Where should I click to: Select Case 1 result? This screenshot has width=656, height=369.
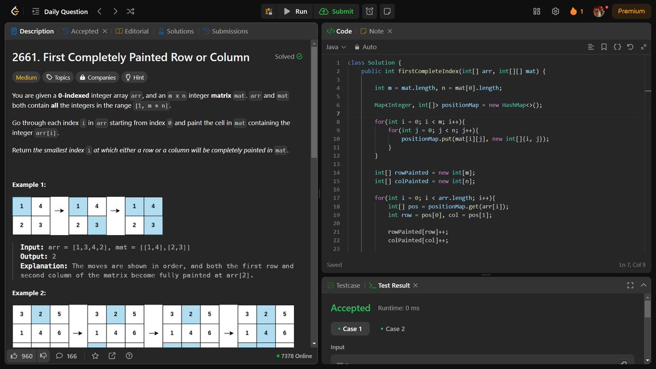point(350,329)
